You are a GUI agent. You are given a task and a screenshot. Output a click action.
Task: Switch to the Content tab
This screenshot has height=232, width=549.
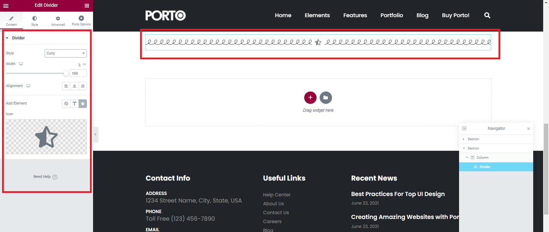click(x=12, y=21)
